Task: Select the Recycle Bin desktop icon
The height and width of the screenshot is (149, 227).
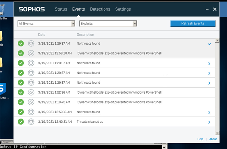Action: pyautogui.click(x=2, y=12)
